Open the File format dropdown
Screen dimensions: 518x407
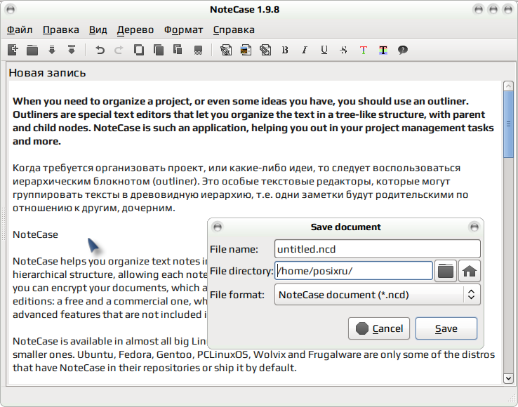click(377, 294)
